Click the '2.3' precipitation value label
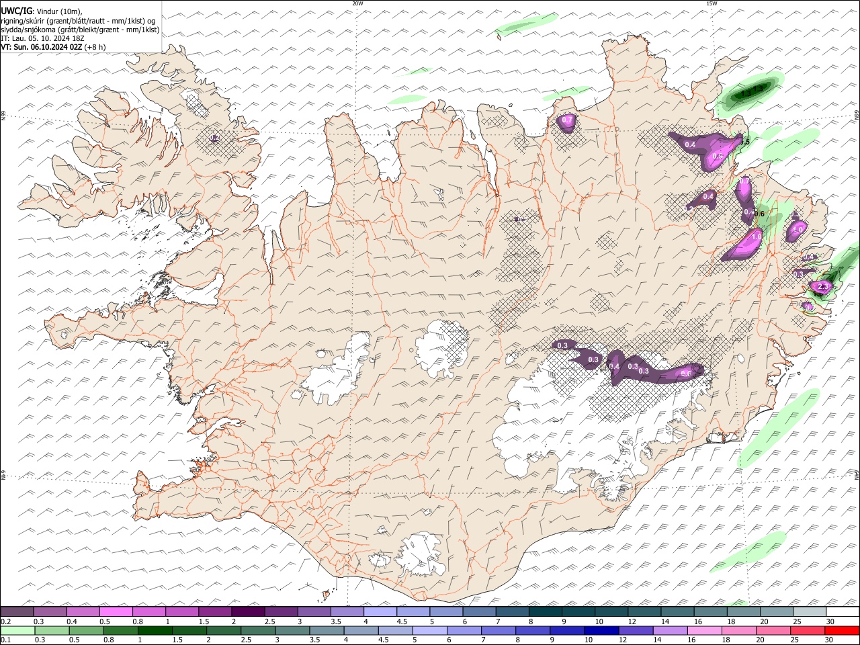The height and width of the screenshot is (645, 860). tap(824, 287)
